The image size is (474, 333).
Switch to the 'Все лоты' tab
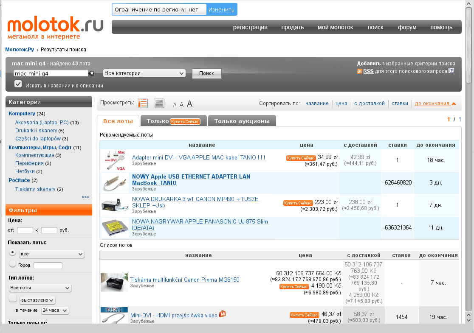[118, 121]
